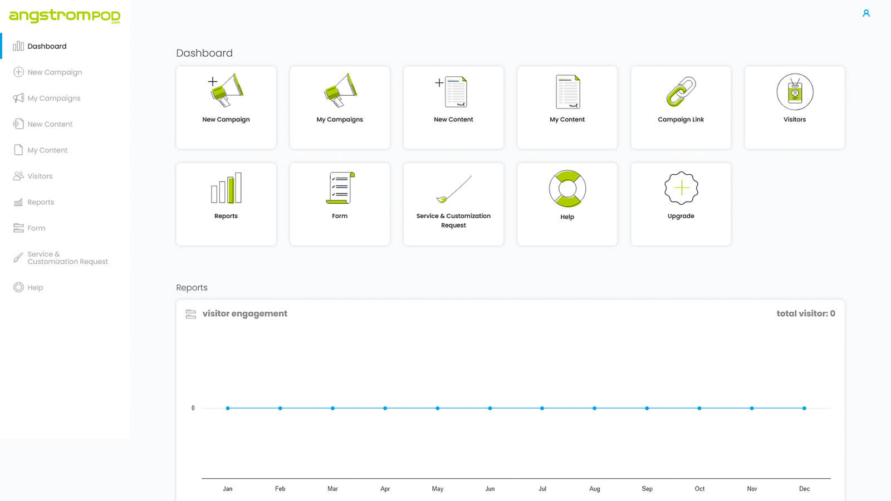Open the My Campaigns megaphone tile
891x501 pixels.
tap(340, 107)
